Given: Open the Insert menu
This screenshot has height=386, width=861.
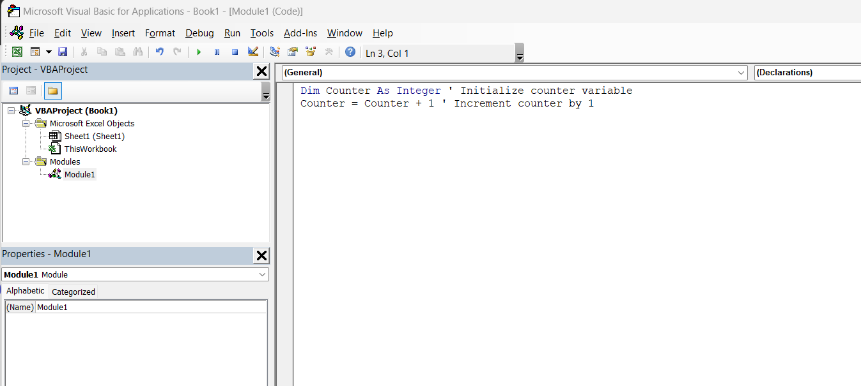Looking at the screenshot, I should tap(123, 33).
